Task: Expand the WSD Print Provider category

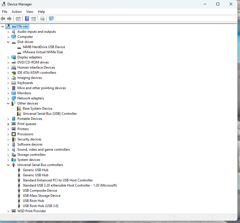Action: [x=8, y=211]
